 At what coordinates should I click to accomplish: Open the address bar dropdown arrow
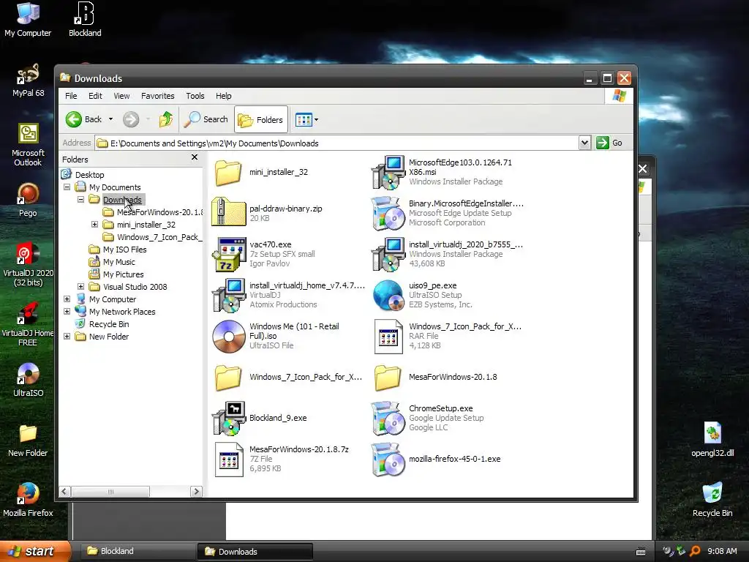tap(584, 143)
